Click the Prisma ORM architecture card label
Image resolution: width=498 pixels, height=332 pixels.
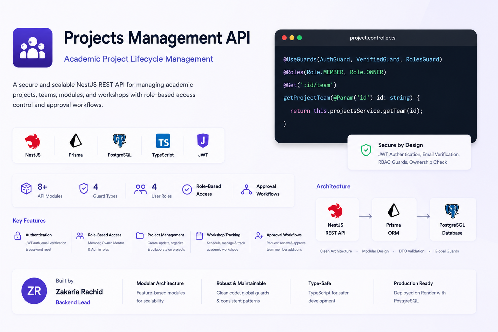[x=394, y=229]
